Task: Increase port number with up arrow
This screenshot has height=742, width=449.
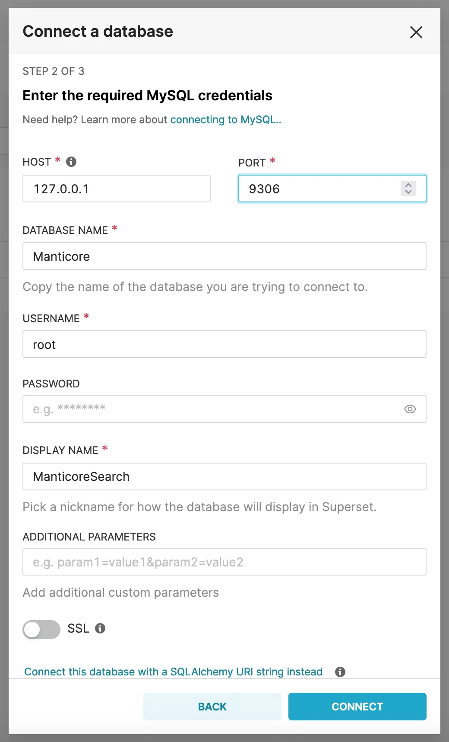Action: pyautogui.click(x=408, y=185)
